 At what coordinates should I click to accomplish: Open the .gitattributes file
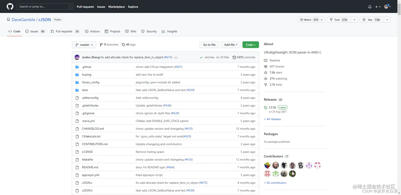pos(90,105)
